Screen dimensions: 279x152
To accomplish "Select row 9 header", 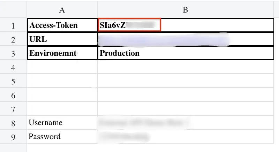I will [x=13, y=137].
